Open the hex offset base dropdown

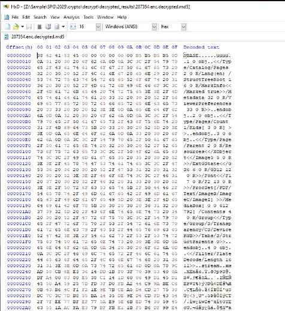184,26
